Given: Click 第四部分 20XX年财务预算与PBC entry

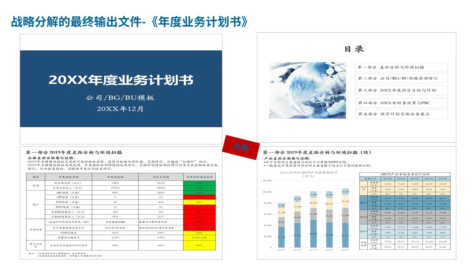Looking at the screenshot, I should click(x=401, y=103).
